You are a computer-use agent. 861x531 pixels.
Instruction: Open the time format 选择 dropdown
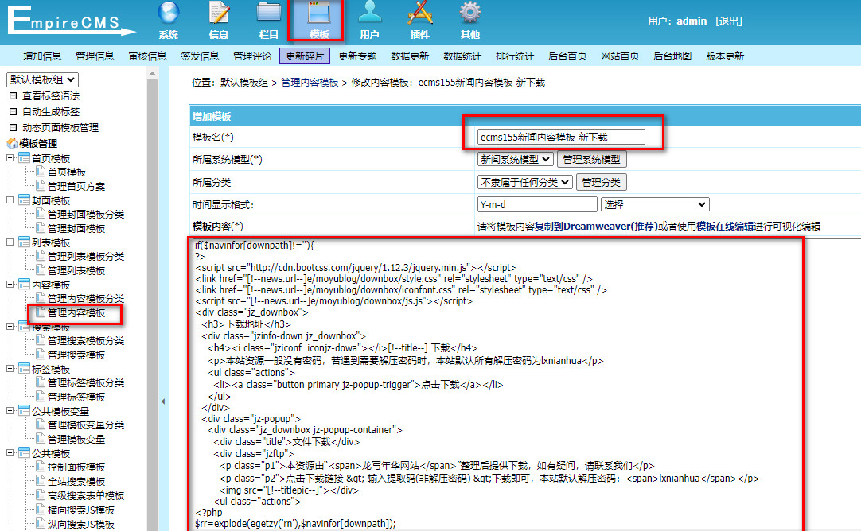(655, 204)
